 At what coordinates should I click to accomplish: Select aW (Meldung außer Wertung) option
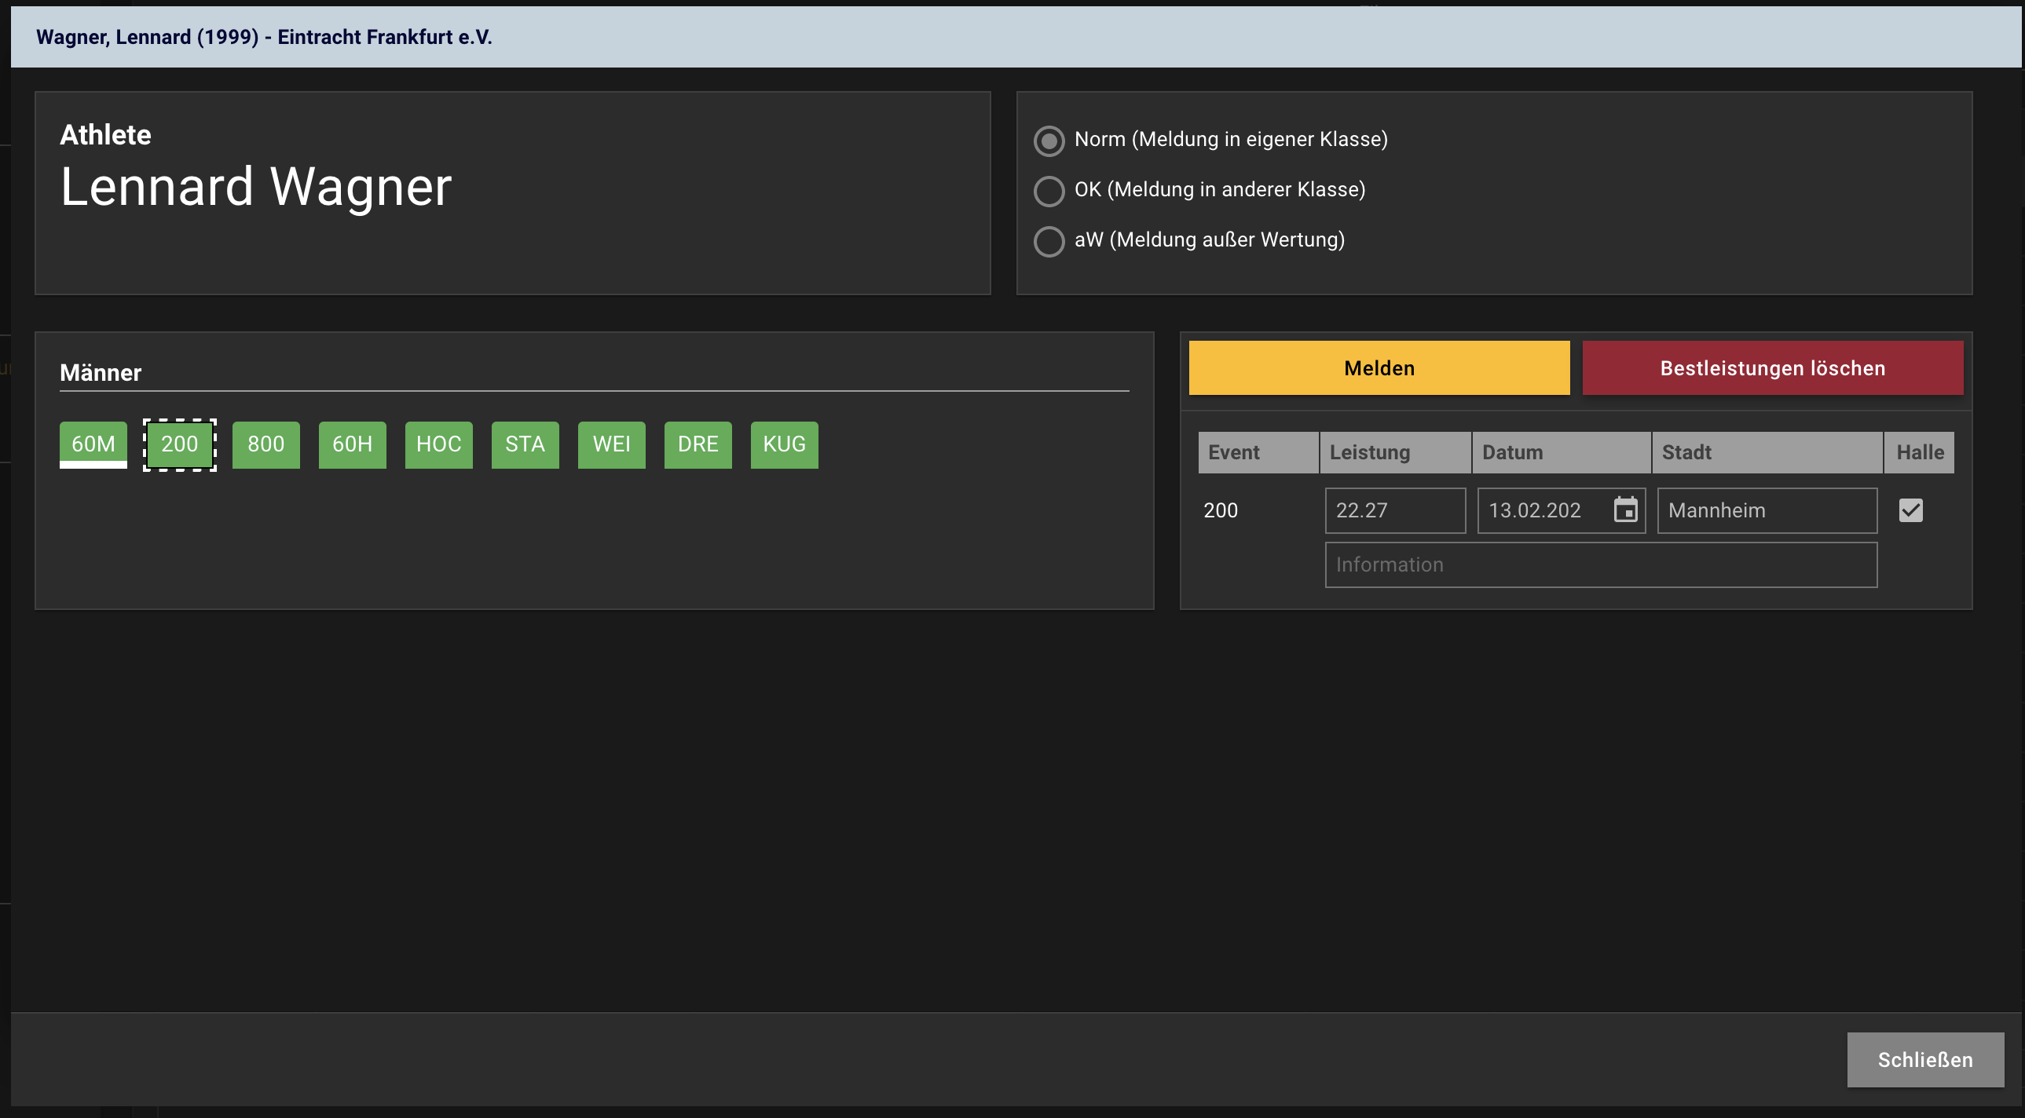1049,241
